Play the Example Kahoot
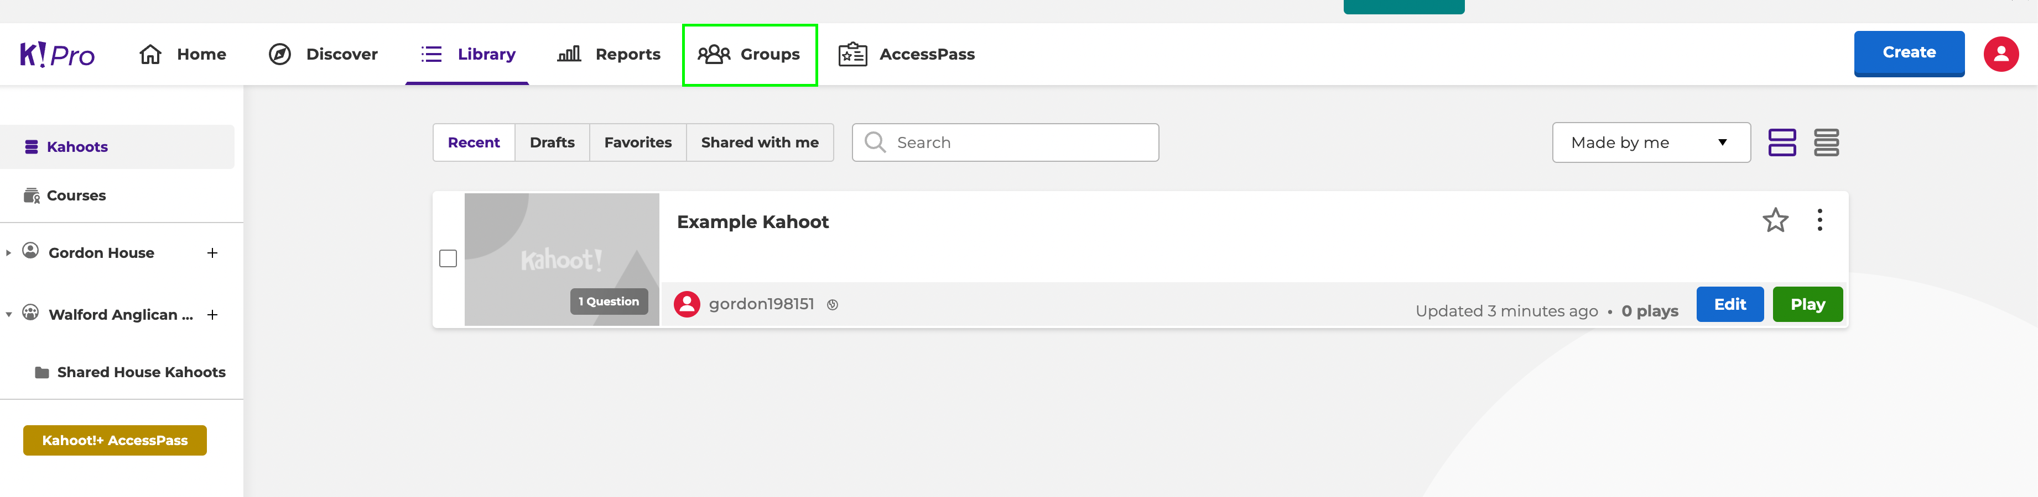Image resolution: width=2038 pixels, height=497 pixels. pyautogui.click(x=1808, y=304)
